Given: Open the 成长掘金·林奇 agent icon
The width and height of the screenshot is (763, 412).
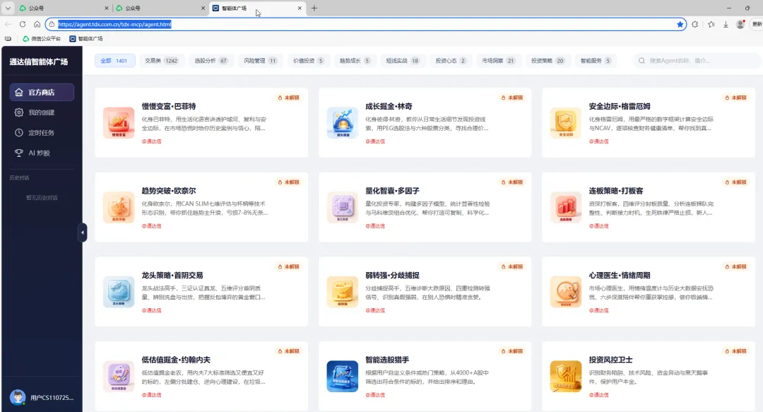Looking at the screenshot, I should click(343, 123).
